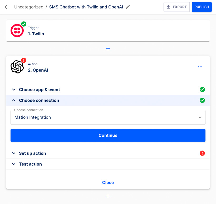Click the red error badge on Set up action
Image resolution: width=216 pixels, height=204 pixels.
202,153
